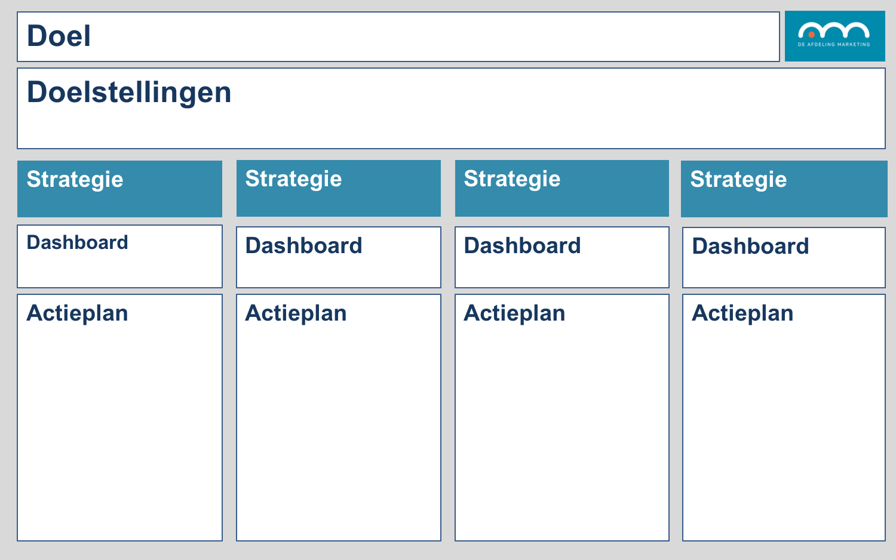Click the De Afdeling Marketing logo

click(x=834, y=36)
